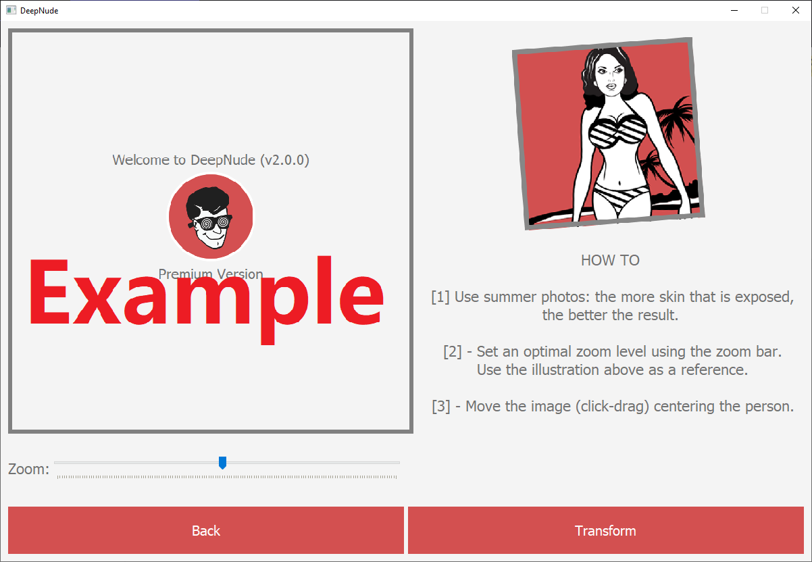Image resolution: width=812 pixels, height=562 pixels.
Task: Click the Zoom label beside the slider
Action: point(28,469)
